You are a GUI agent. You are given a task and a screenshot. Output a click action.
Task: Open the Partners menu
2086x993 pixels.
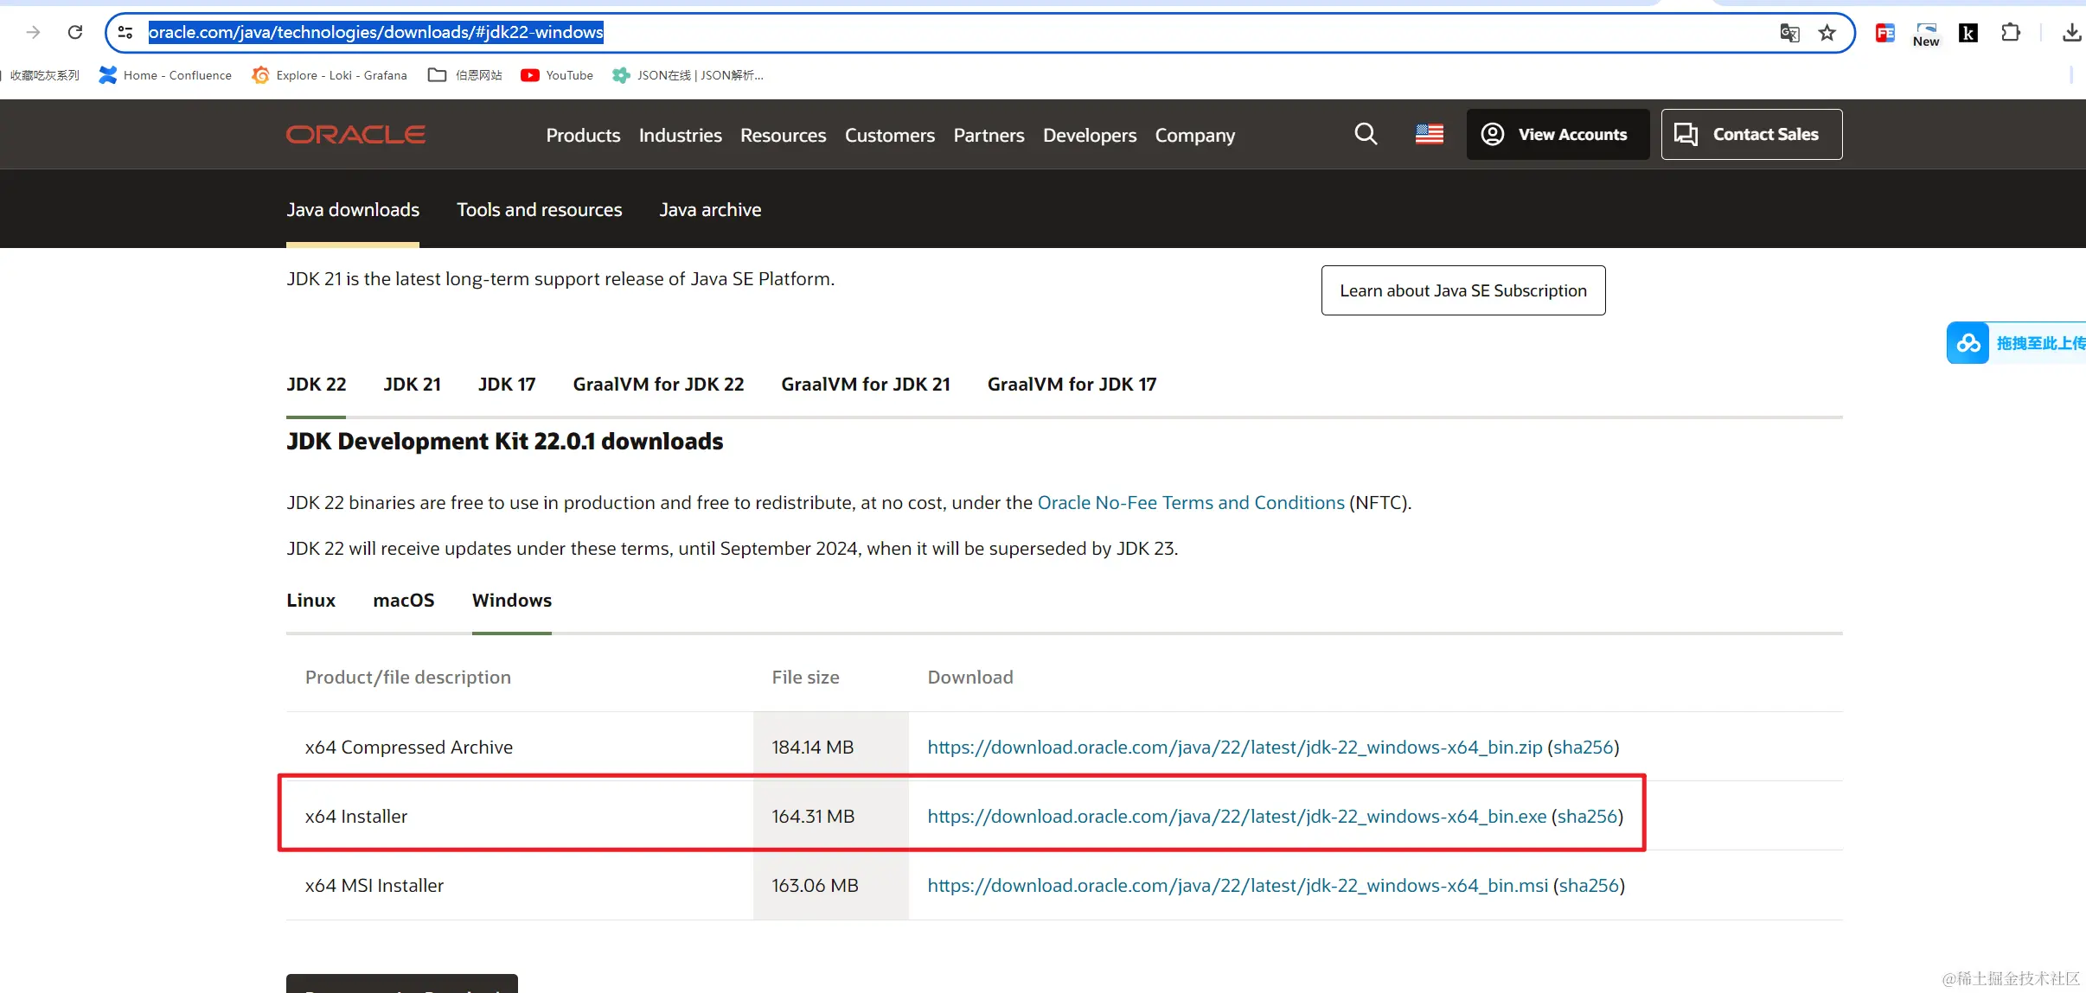point(989,135)
